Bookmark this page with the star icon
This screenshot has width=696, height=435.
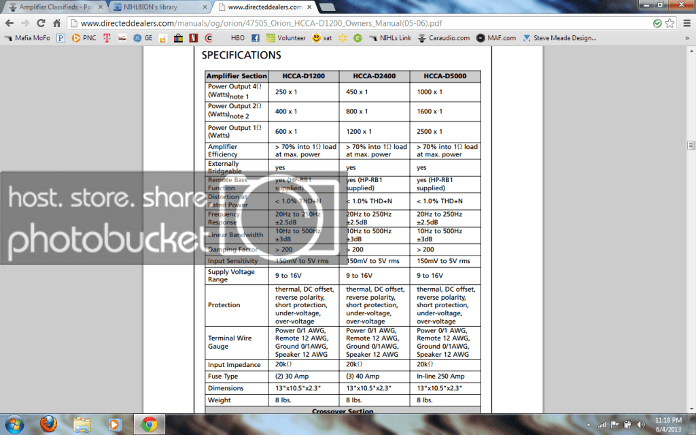tap(669, 23)
